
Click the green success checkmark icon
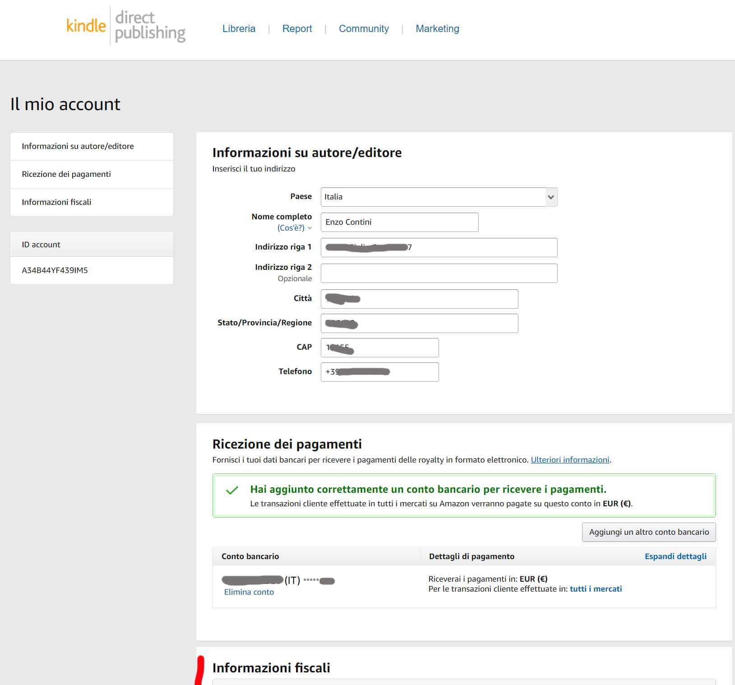point(232,490)
